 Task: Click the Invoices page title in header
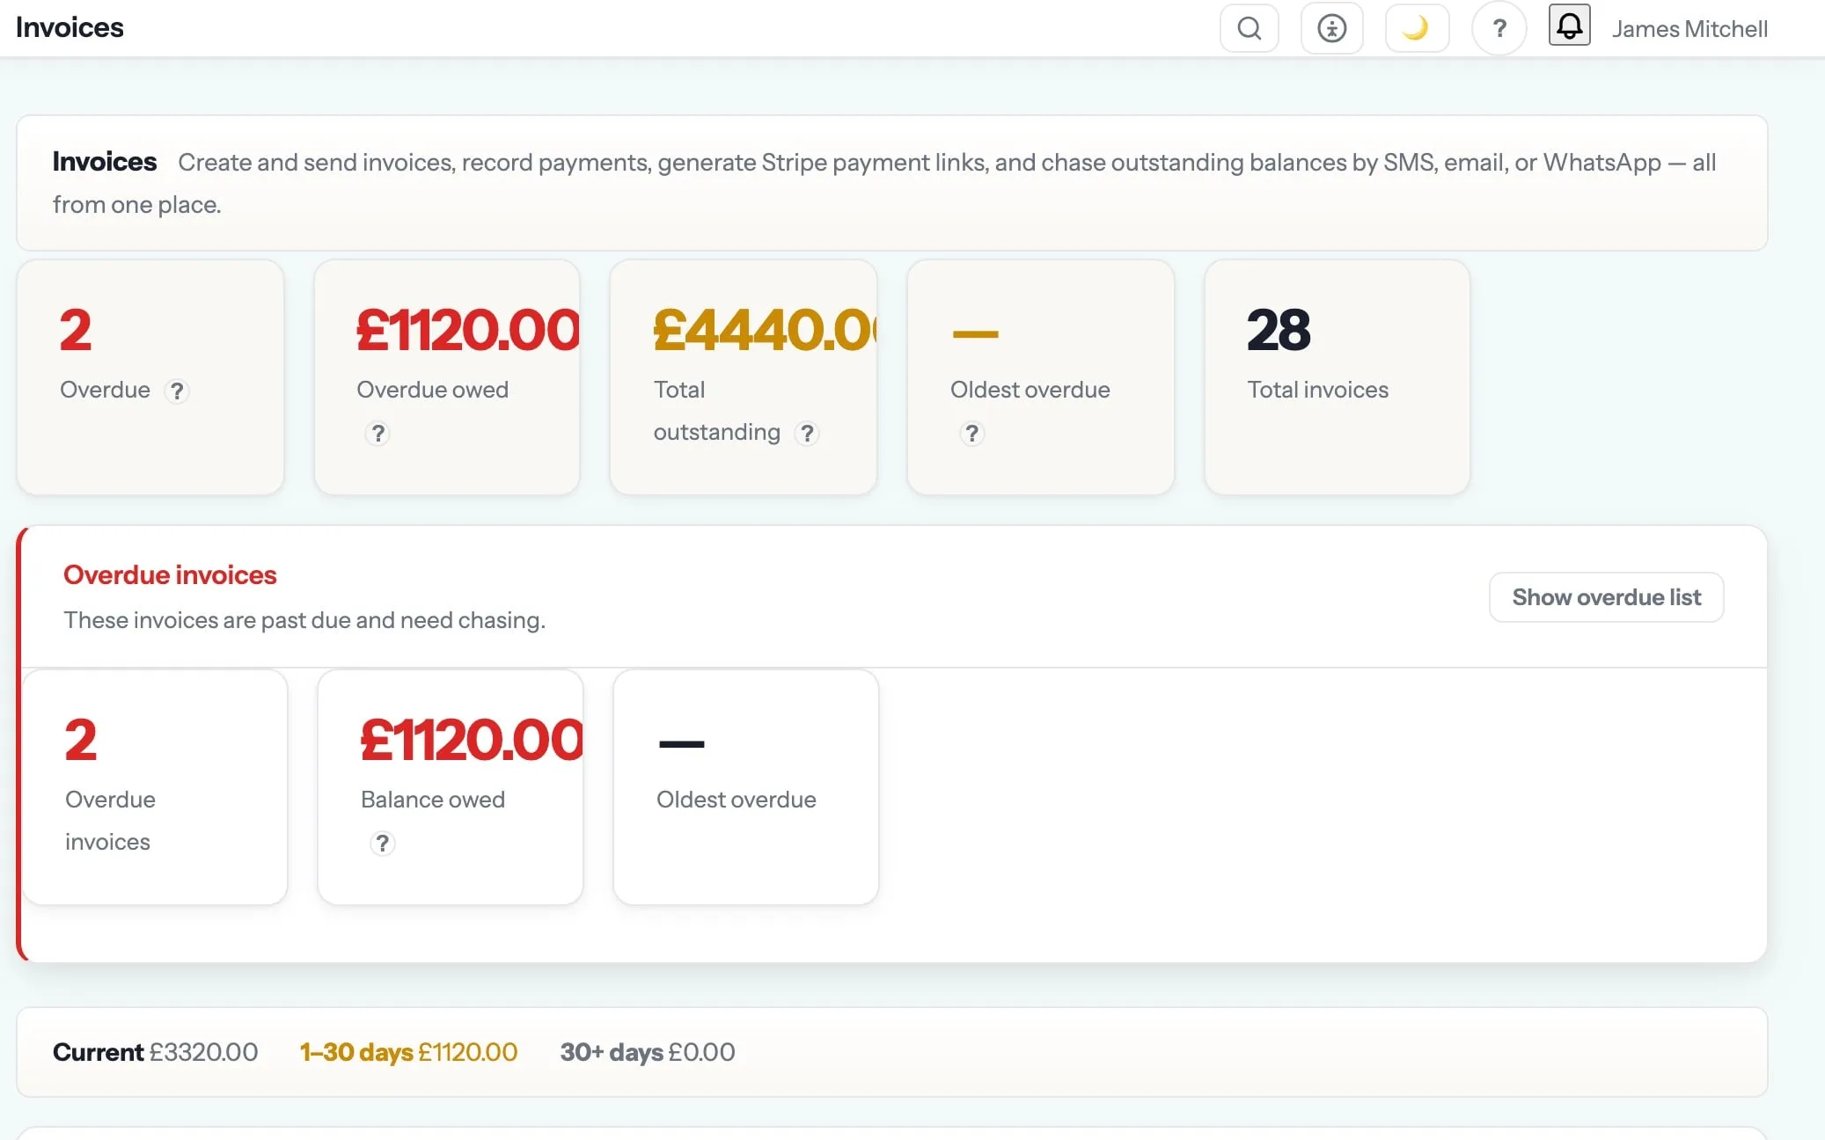[70, 27]
